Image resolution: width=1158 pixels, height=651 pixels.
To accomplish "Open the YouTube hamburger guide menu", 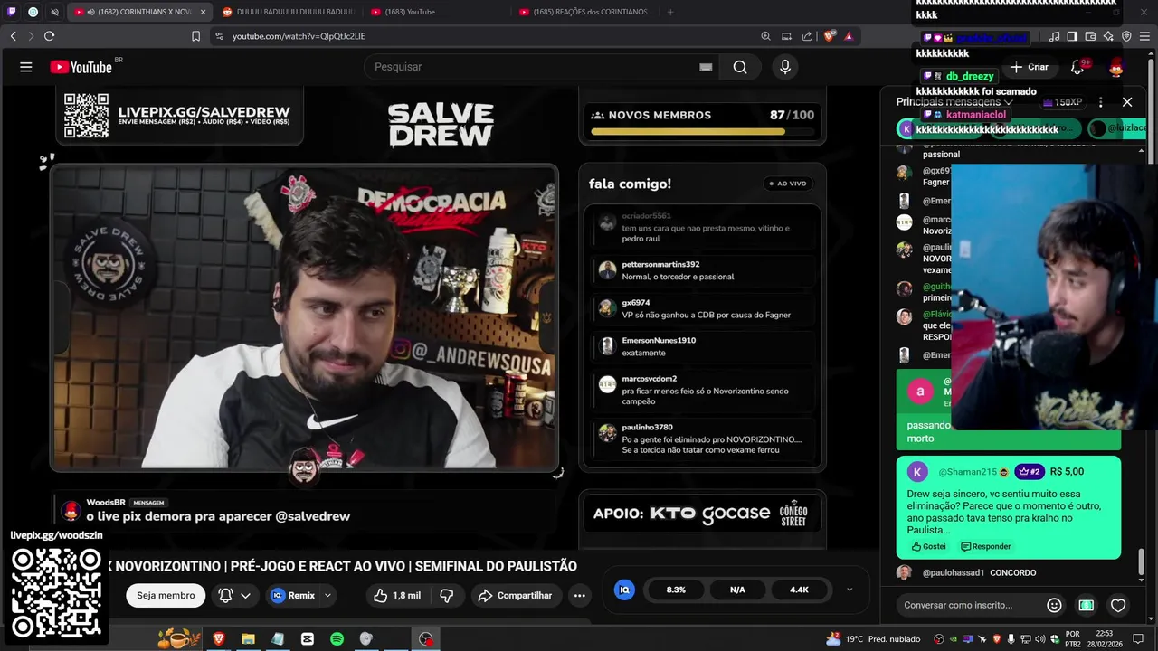I will 26,67.
